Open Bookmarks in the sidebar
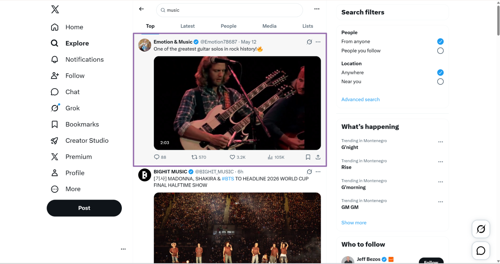The image size is (500, 264). point(75,124)
